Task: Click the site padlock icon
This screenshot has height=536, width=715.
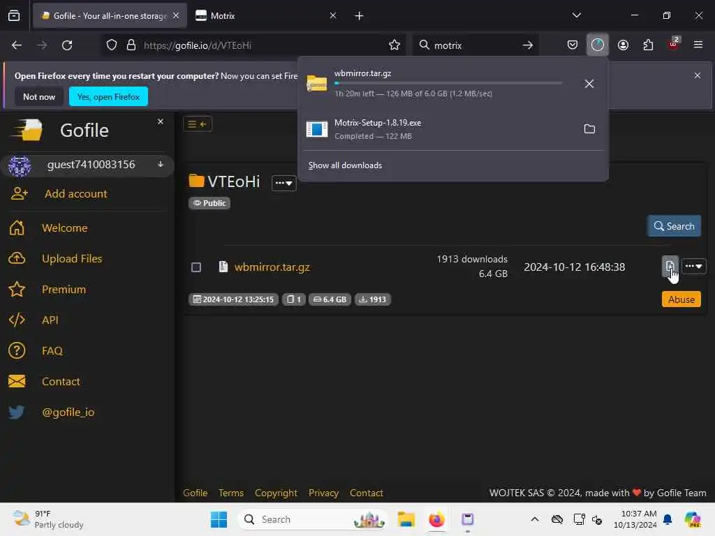Action: 131,45
